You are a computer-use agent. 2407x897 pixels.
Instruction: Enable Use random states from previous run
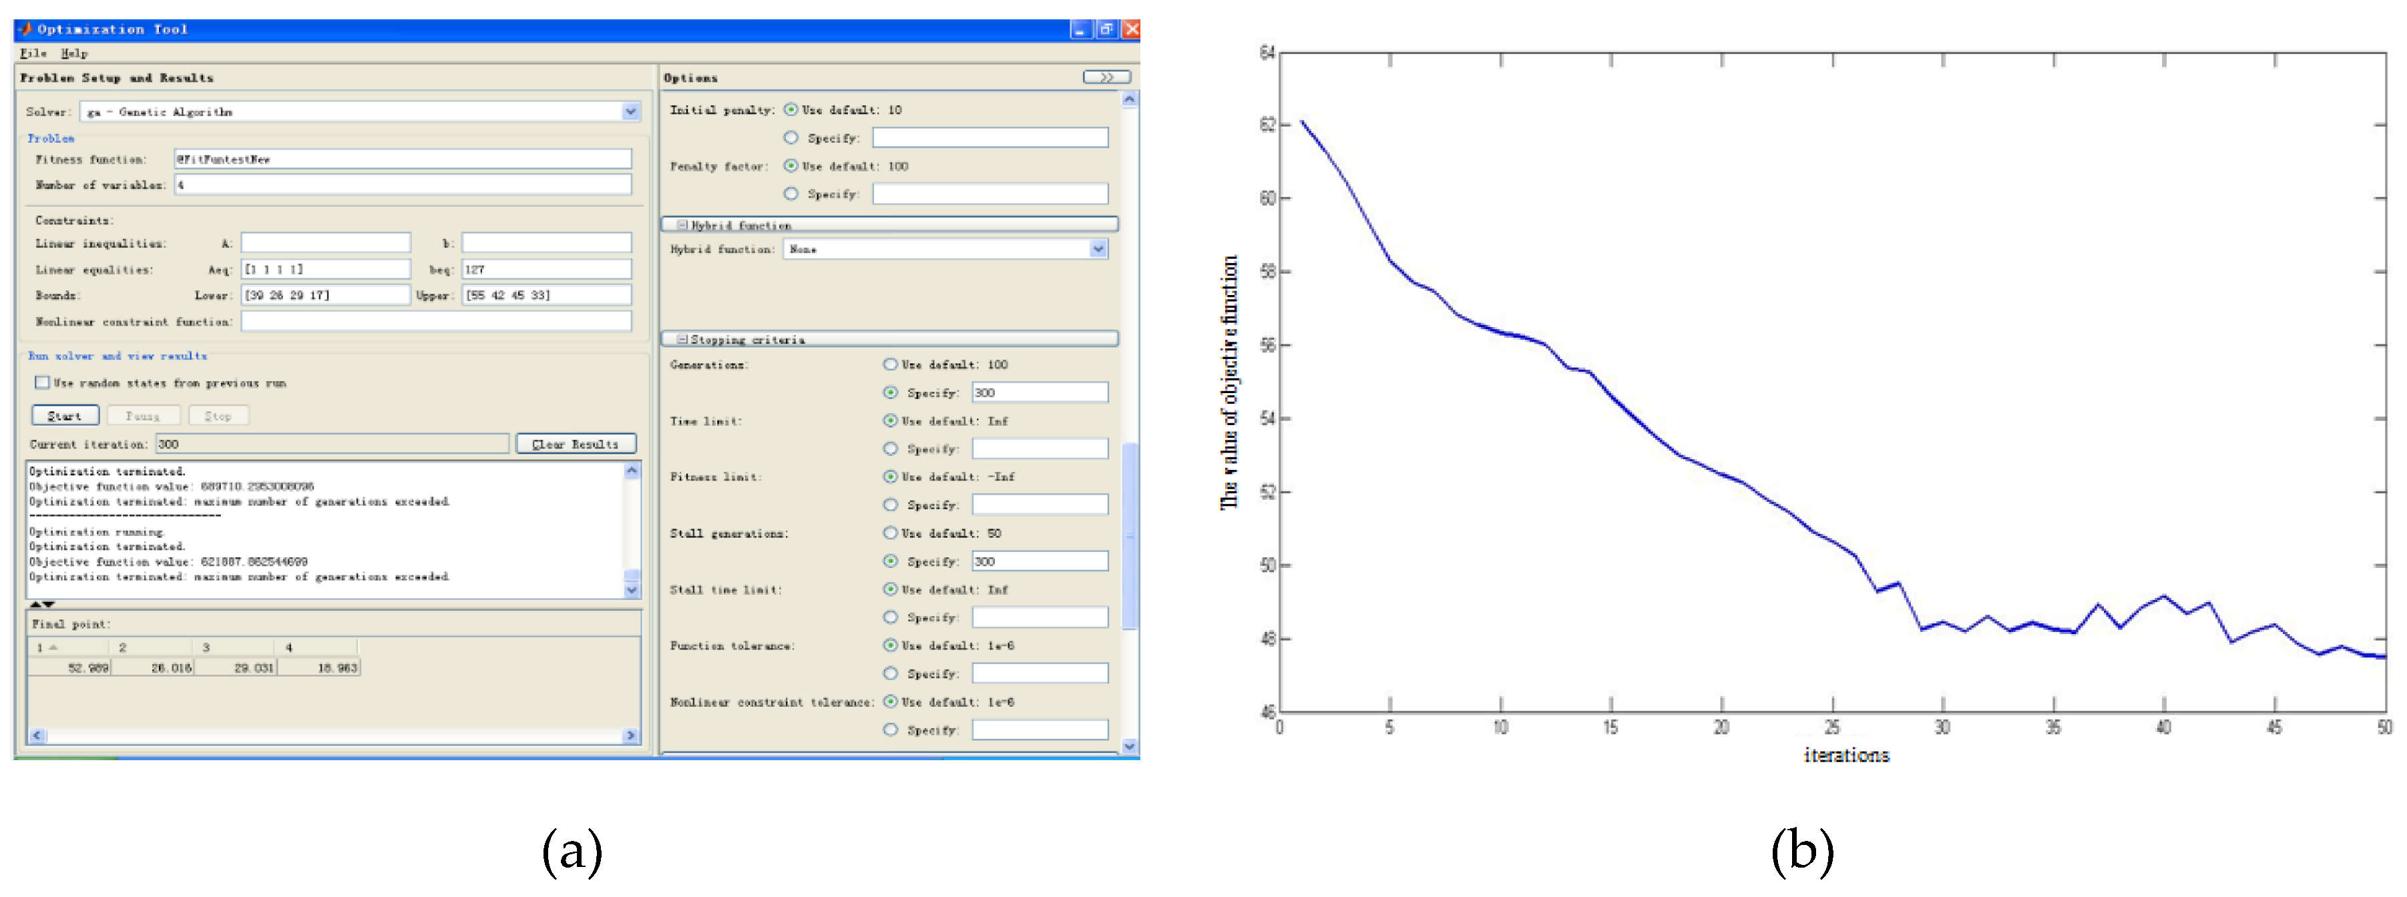[42, 382]
